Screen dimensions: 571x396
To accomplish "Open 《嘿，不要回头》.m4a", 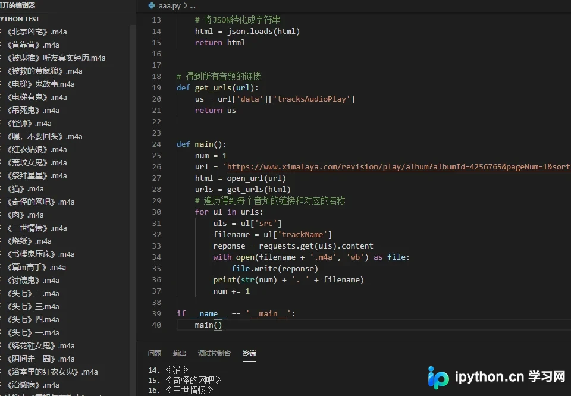I will click(x=44, y=137).
